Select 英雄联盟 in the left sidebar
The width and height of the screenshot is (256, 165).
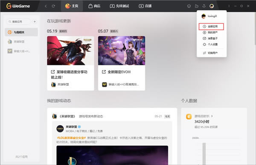[x=21, y=42]
